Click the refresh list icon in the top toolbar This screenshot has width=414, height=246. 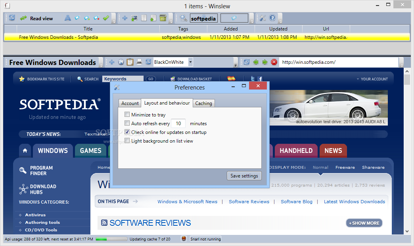click(x=12, y=18)
